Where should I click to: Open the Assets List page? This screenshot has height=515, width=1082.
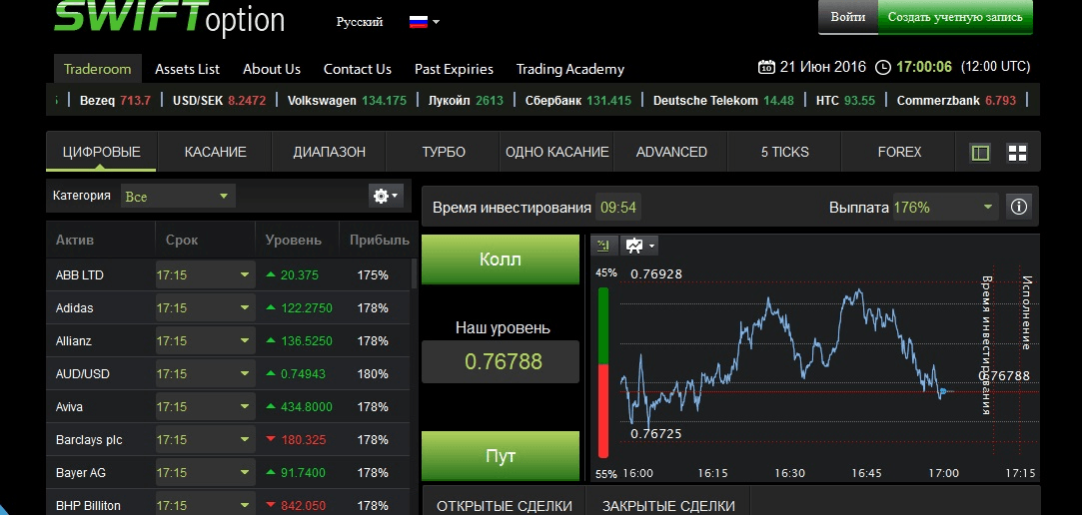187,69
